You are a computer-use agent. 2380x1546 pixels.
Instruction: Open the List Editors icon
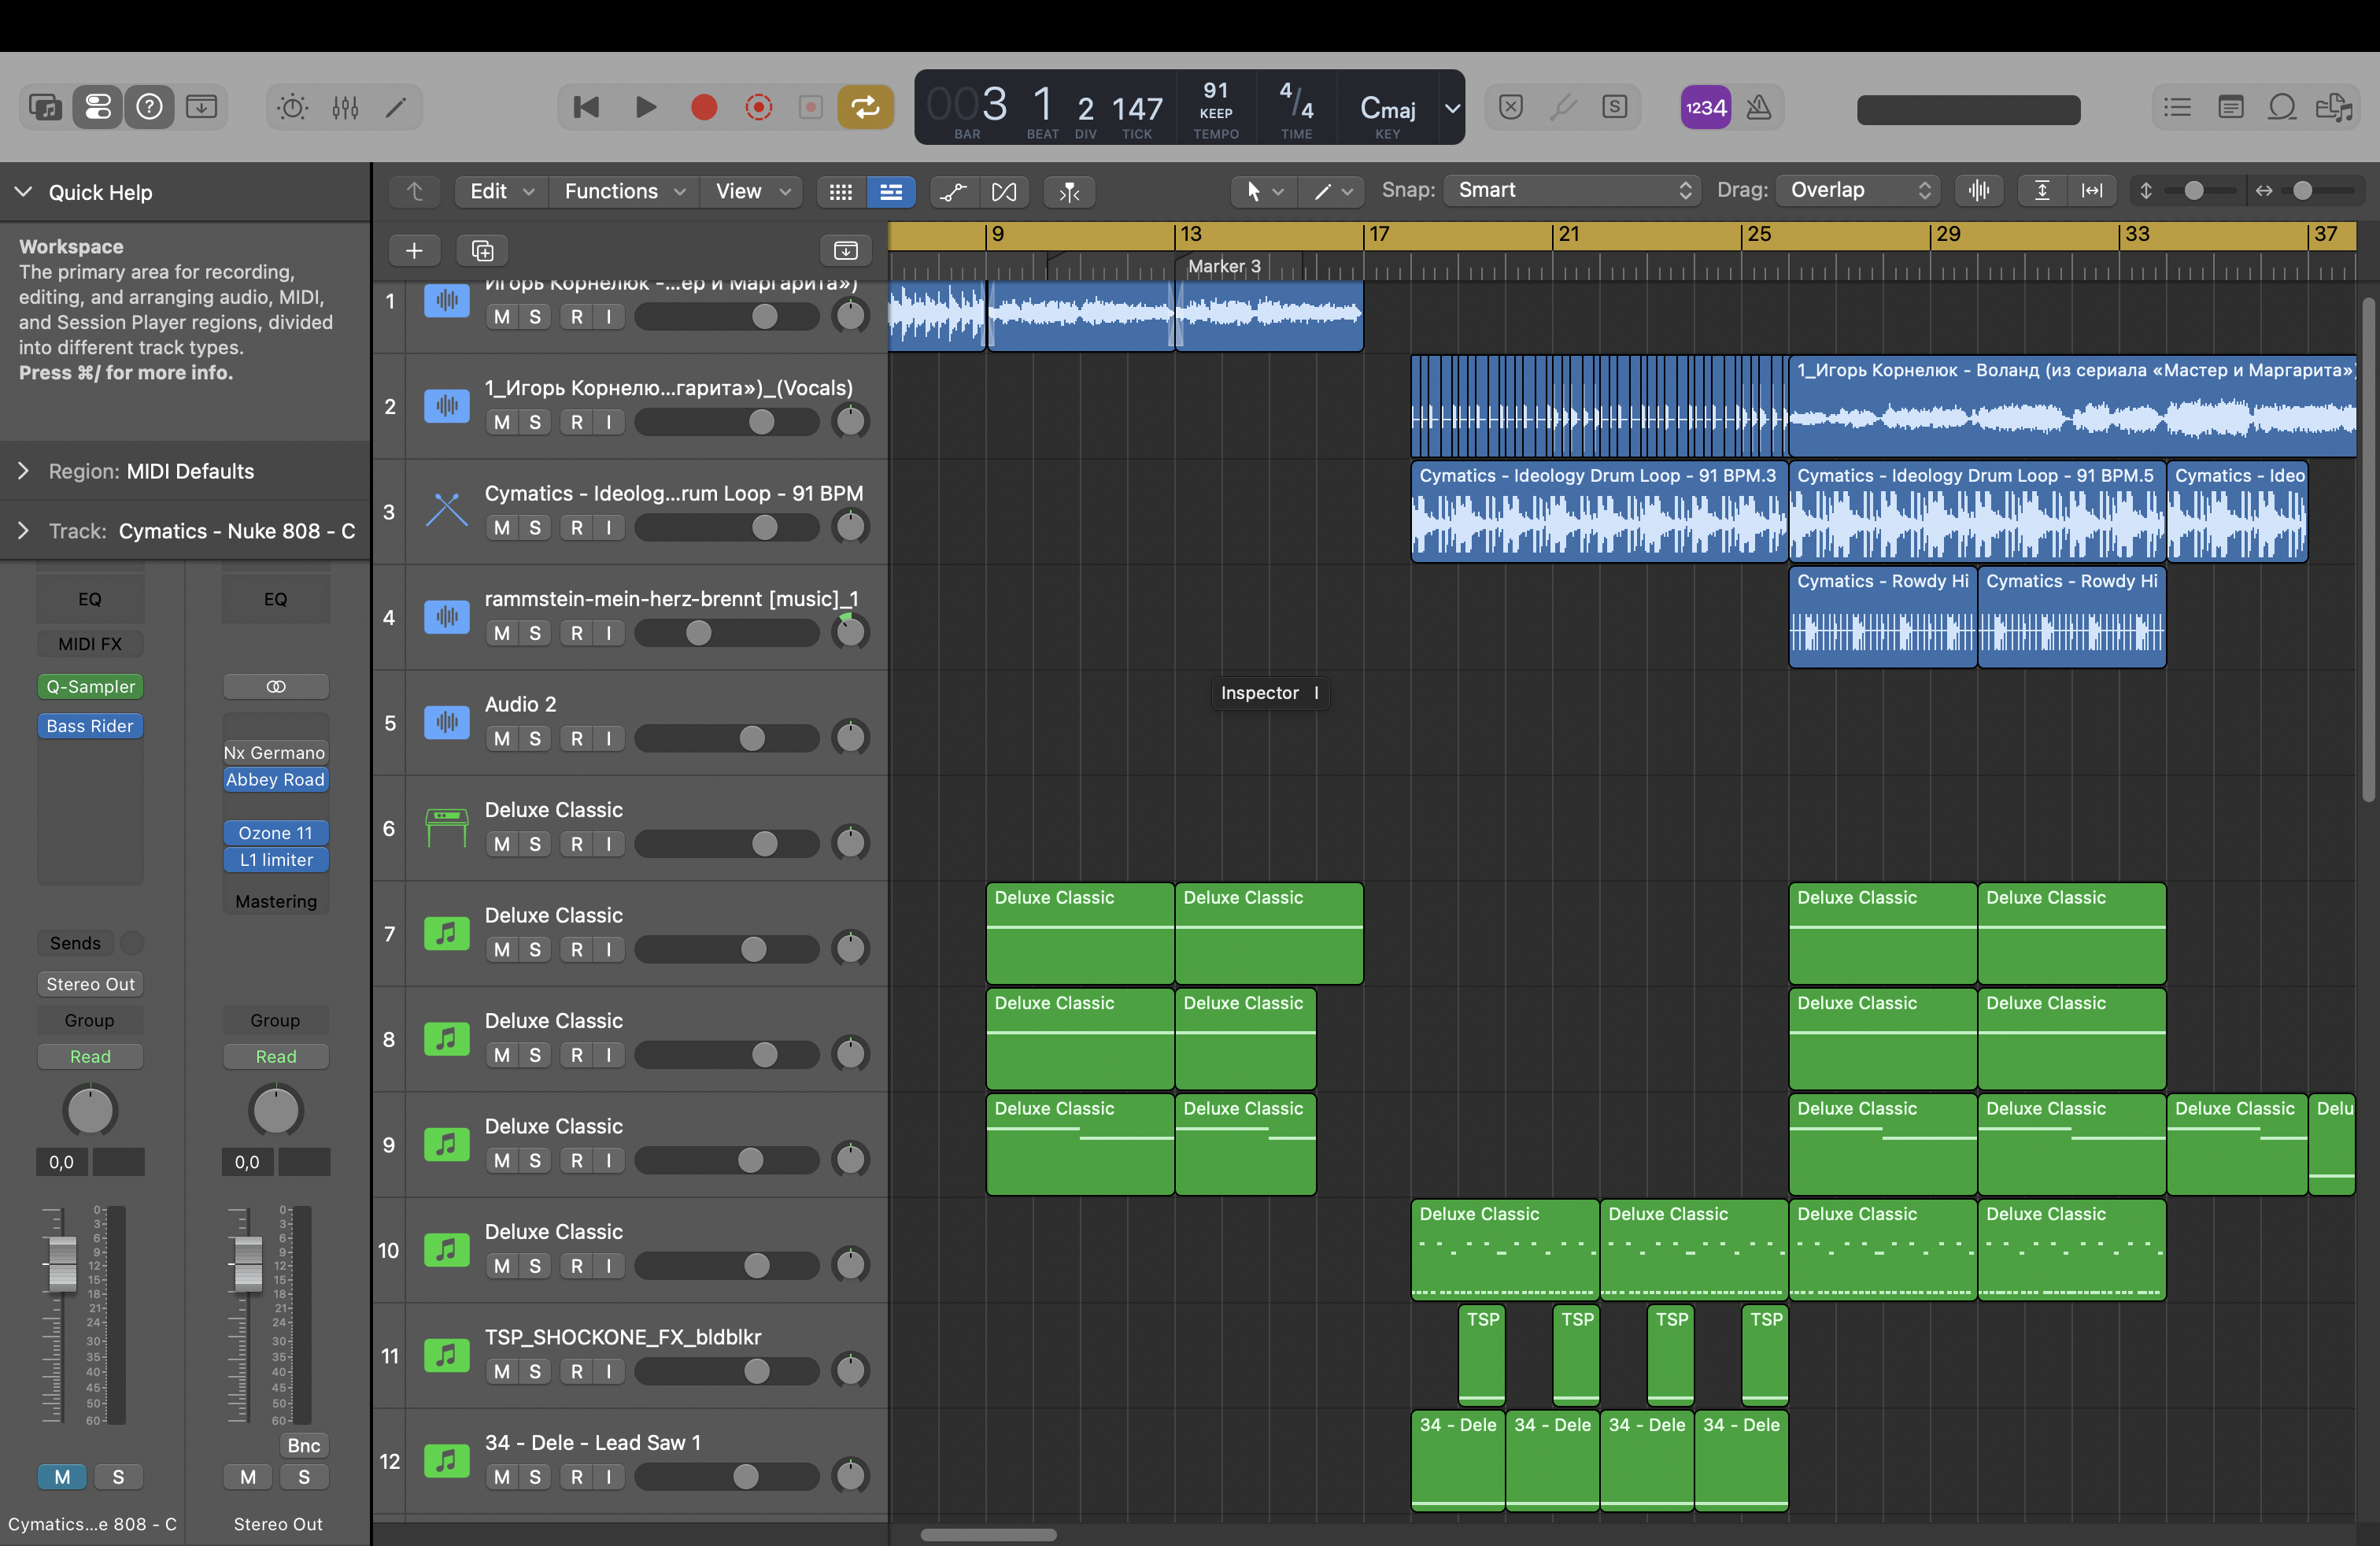click(2178, 107)
